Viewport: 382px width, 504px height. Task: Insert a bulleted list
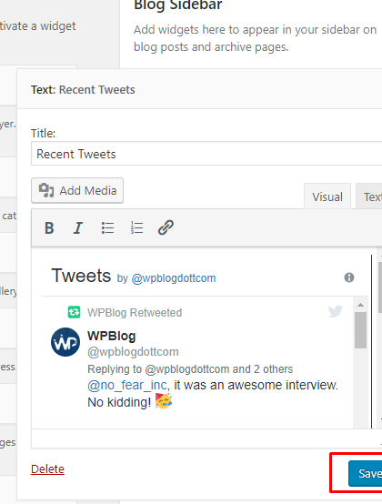tap(107, 228)
